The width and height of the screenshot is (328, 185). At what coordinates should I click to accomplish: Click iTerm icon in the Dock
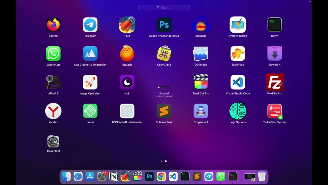point(185,177)
